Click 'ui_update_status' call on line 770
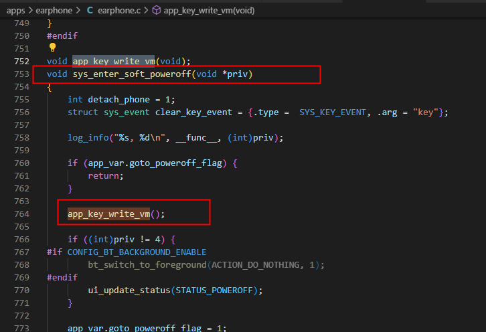Image resolution: width=486 pixels, height=332 pixels. pyautogui.click(x=129, y=290)
